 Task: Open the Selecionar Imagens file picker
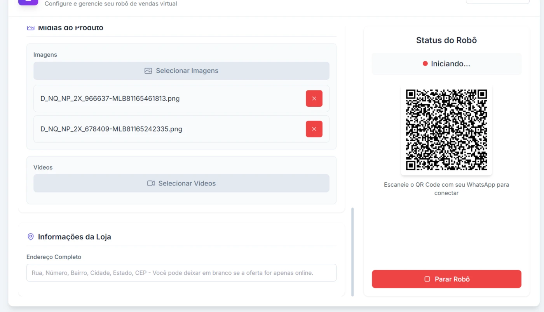181,71
